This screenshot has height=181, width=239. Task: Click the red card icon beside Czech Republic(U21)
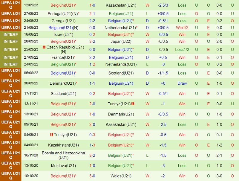(44, 47)
